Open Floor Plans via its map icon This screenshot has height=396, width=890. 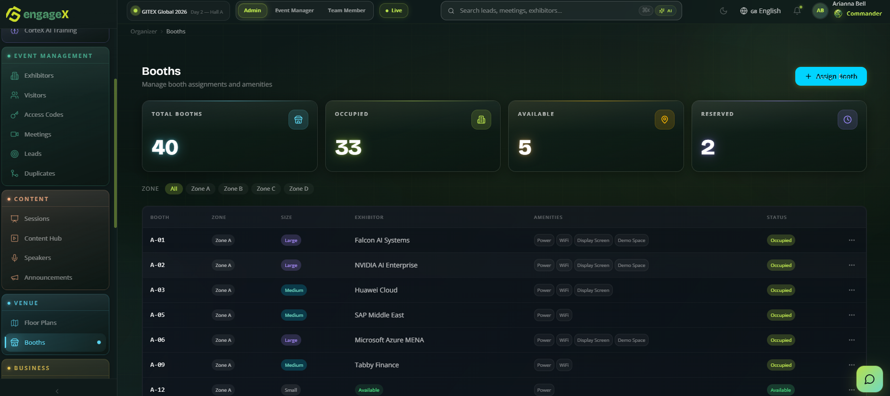pos(15,323)
